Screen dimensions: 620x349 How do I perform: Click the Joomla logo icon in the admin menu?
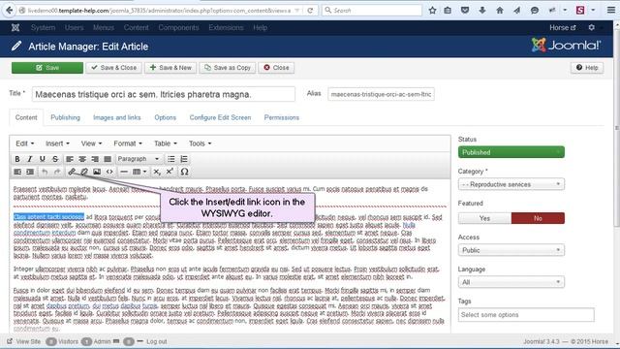[x=15, y=27]
